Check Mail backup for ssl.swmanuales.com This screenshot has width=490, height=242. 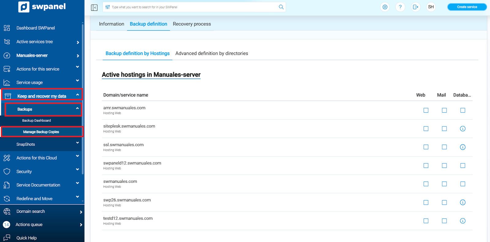tap(444, 147)
